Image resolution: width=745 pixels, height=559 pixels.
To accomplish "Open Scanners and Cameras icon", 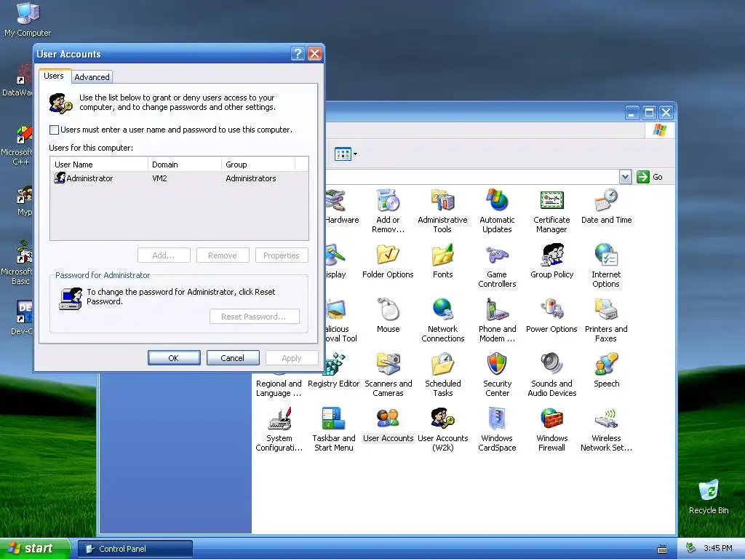I will click(388, 375).
